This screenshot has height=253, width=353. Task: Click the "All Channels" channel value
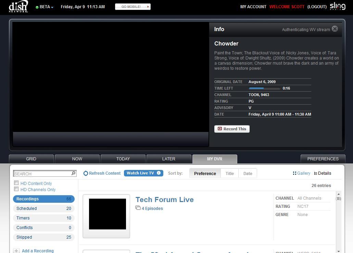pyautogui.click(x=309, y=198)
